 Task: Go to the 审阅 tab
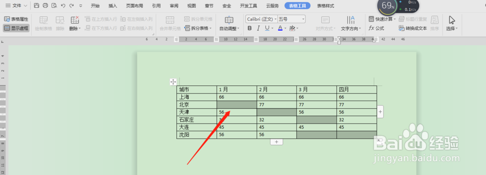click(174, 6)
